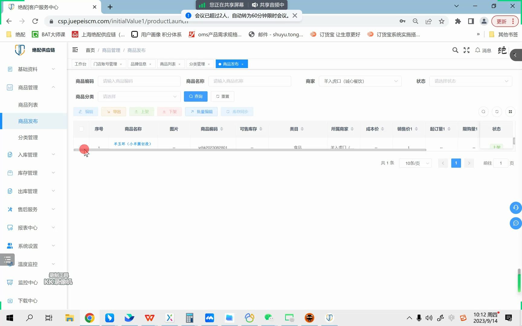The width and height of the screenshot is (522, 326).
Task: Enter fullscreen via the expand arrows icon
Action: point(466,50)
